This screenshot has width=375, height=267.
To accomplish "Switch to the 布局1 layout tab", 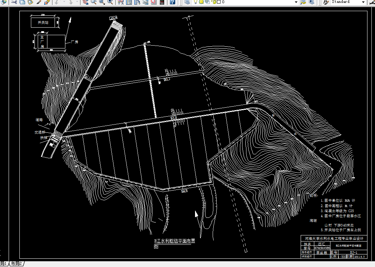I will [x=3, y=264].
